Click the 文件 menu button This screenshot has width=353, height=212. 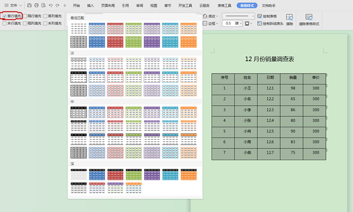pyautogui.click(x=13, y=5)
